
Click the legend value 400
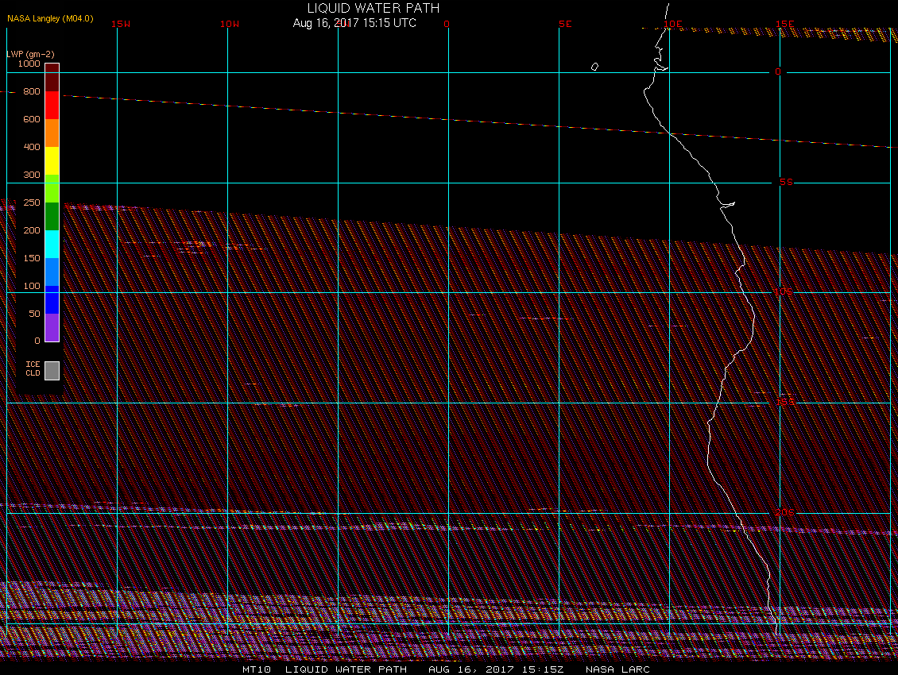click(x=32, y=147)
